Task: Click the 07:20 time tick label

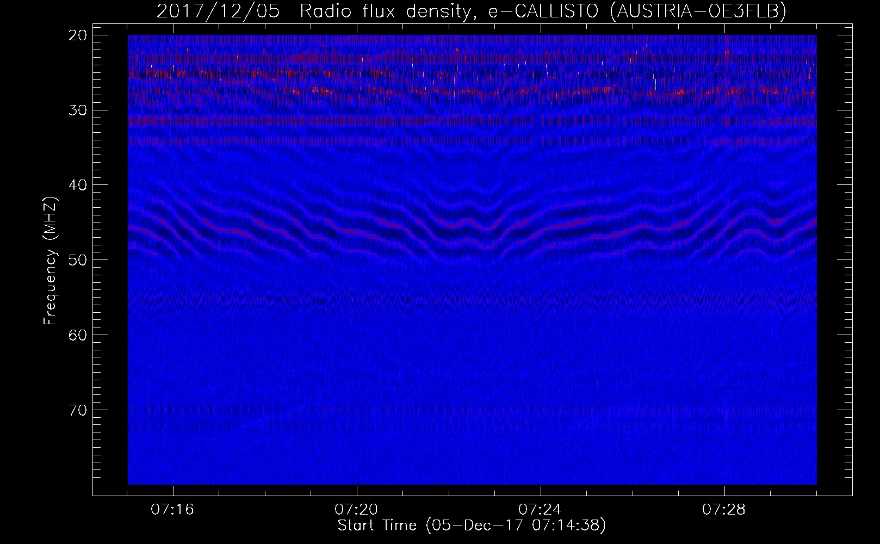Action: [x=357, y=510]
